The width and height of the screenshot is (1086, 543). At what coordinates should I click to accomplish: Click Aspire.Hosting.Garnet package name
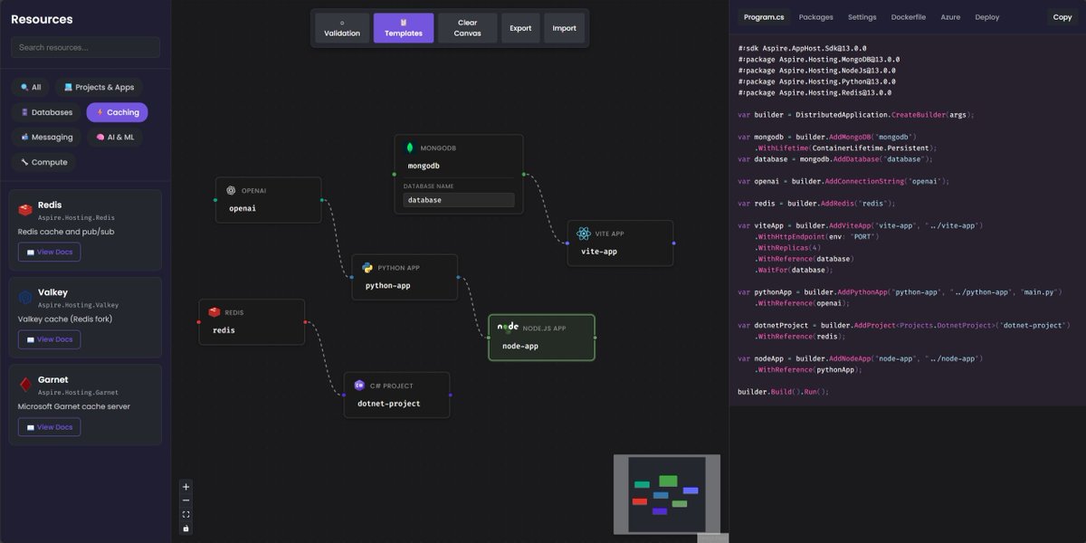point(78,393)
